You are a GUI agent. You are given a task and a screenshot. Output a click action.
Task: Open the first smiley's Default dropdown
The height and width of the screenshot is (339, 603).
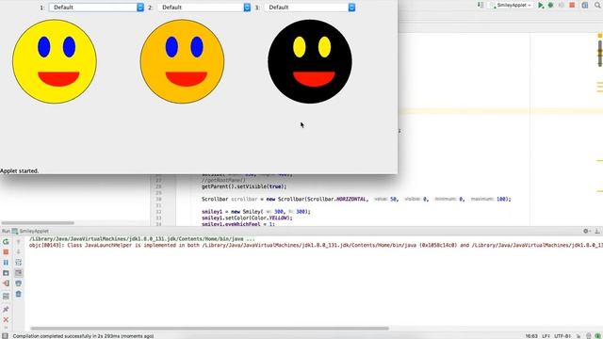pos(96,8)
